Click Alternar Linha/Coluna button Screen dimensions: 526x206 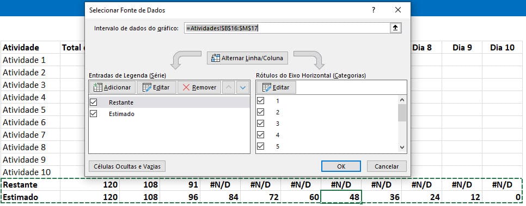point(248,58)
